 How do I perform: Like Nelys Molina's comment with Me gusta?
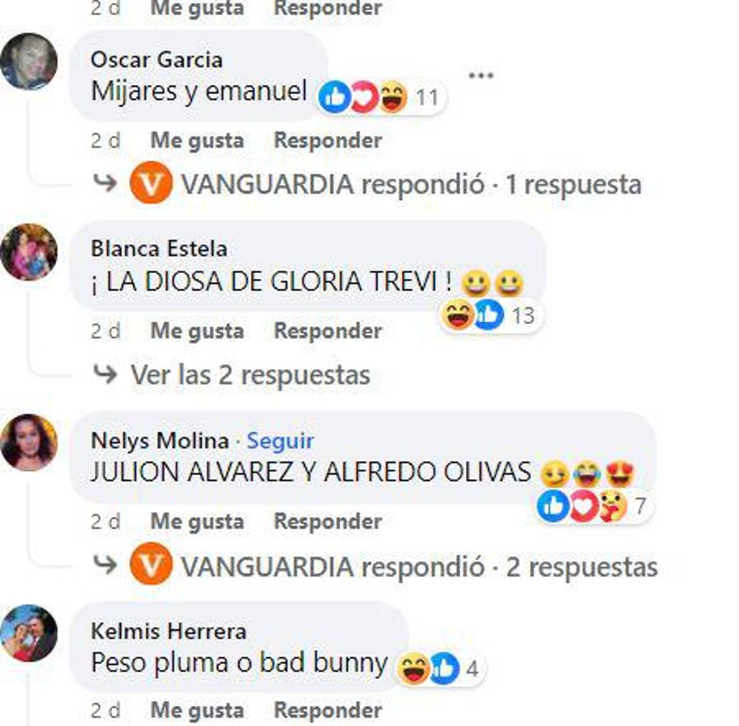click(197, 521)
